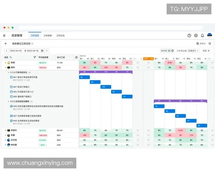Image resolution: width=215 pixels, height=172 pixels.
Task: Click the task type icon for #62
Action: coord(11,92)
